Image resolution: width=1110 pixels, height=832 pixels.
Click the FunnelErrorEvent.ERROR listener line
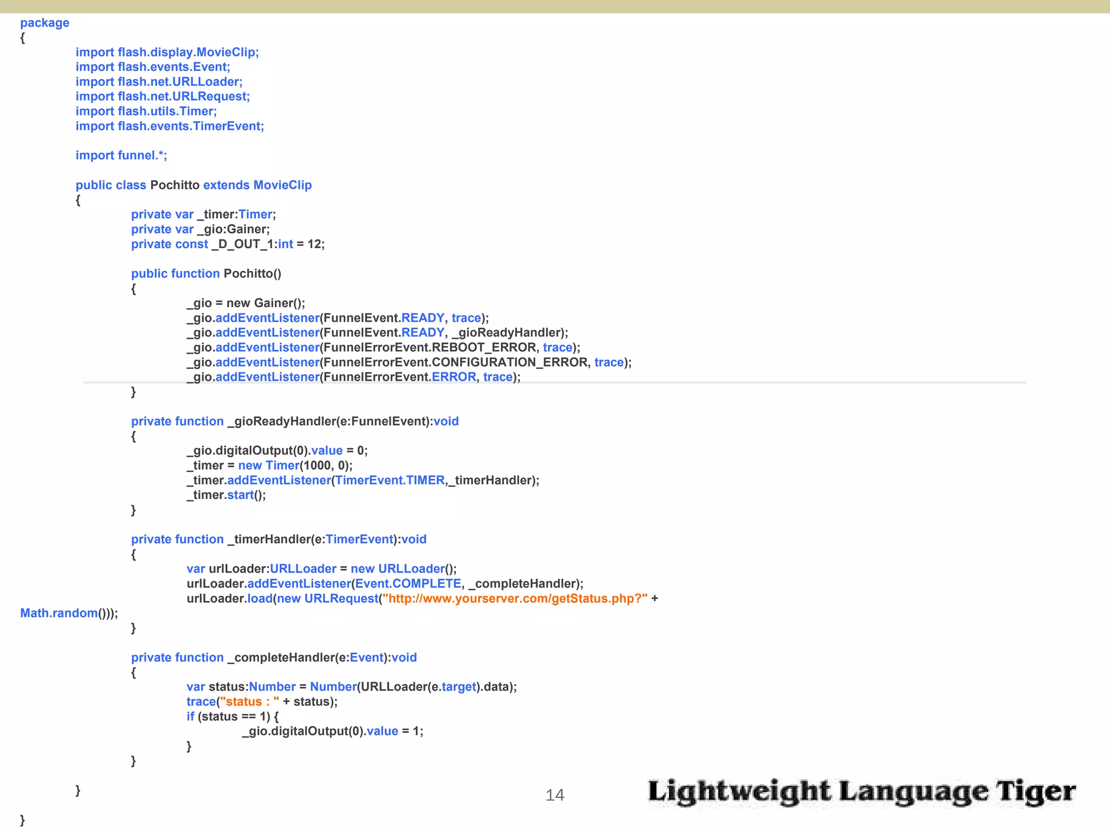(353, 377)
